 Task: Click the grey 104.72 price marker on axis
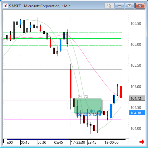(x=137, y=98)
